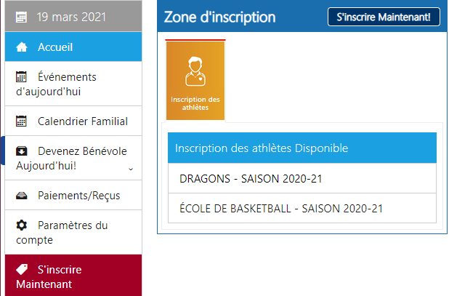
Task: Select the red S'inscrire Maintenant sidebar button
Action: 73,276
